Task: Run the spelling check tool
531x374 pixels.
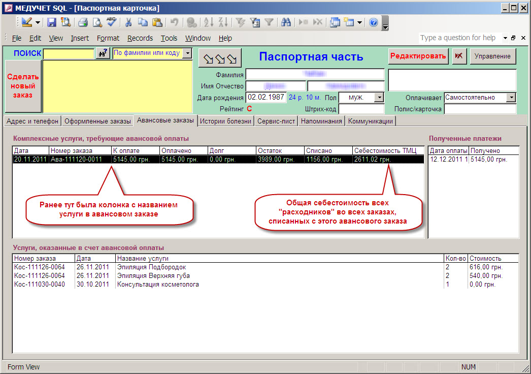Action: click(111, 22)
